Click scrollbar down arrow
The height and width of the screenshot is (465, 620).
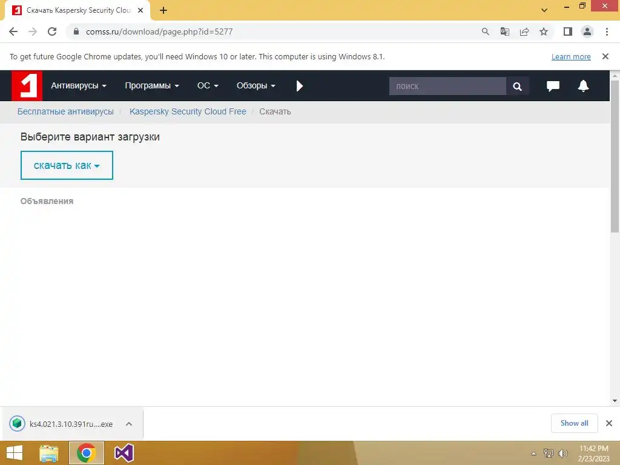tap(615, 401)
